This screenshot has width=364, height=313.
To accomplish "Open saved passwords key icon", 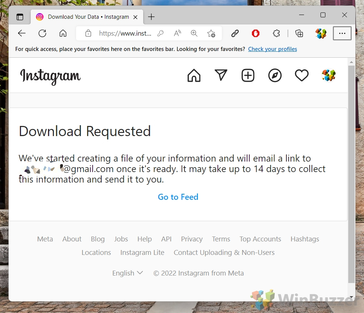I will 160,33.
